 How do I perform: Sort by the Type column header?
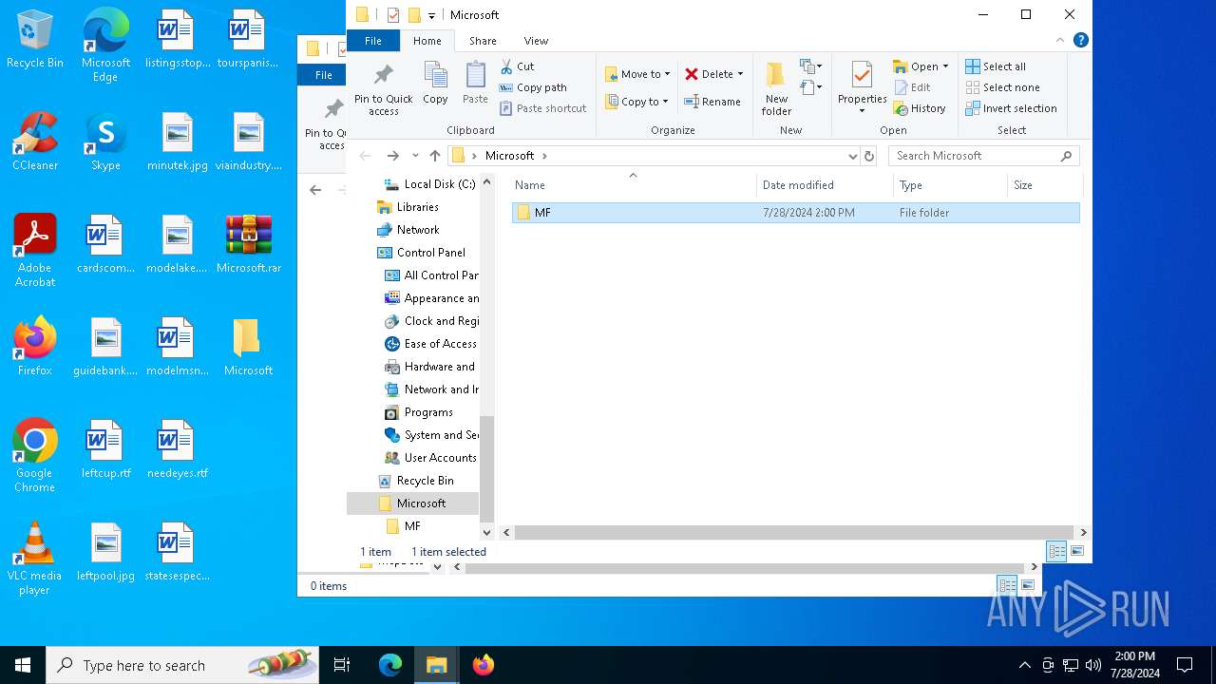click(x=950, y=185)
